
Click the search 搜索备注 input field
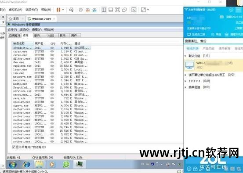213,41
